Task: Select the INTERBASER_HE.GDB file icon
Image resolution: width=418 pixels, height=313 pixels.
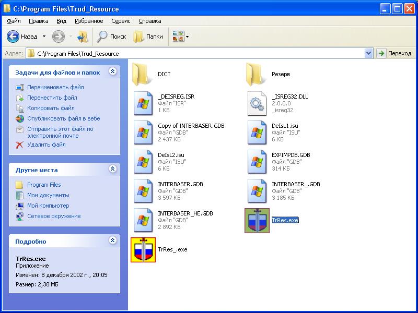Action: [143, 220]
